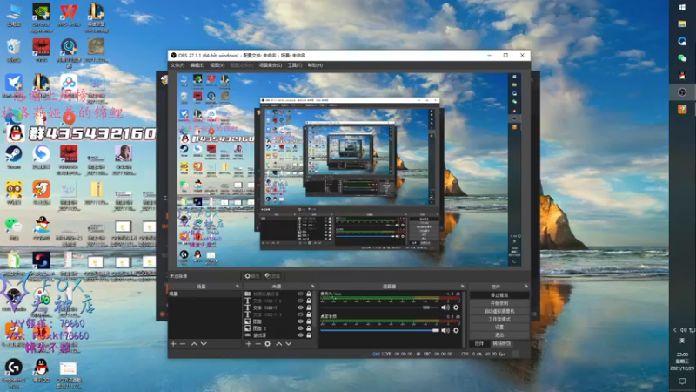Click OBS icon on the side taskbar

tap(682, 92)
